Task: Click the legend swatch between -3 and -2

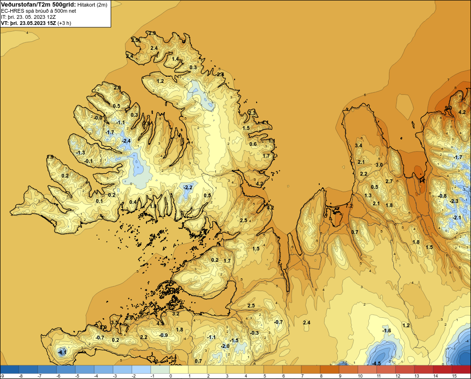Action: (x=122, y=369)
